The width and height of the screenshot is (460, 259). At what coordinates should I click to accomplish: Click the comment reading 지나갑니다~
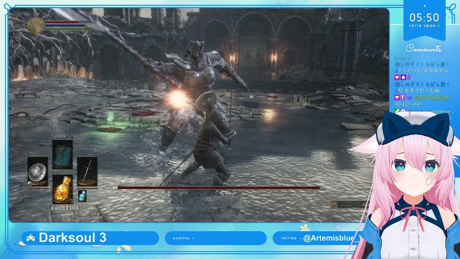(408, 104)
